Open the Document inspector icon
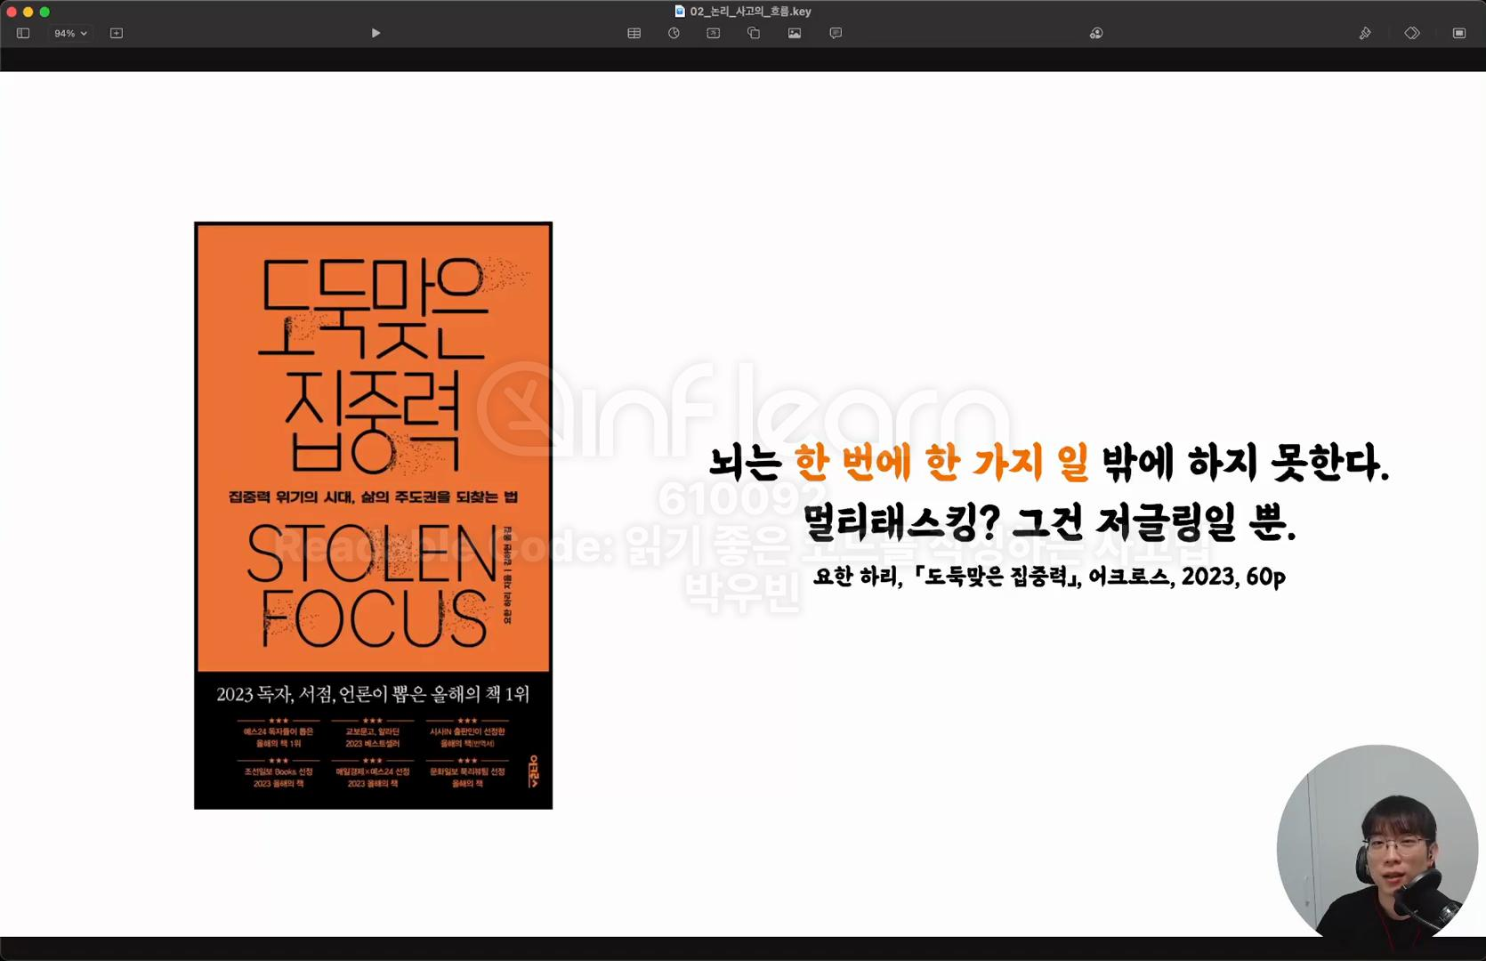 (1459, 33)
